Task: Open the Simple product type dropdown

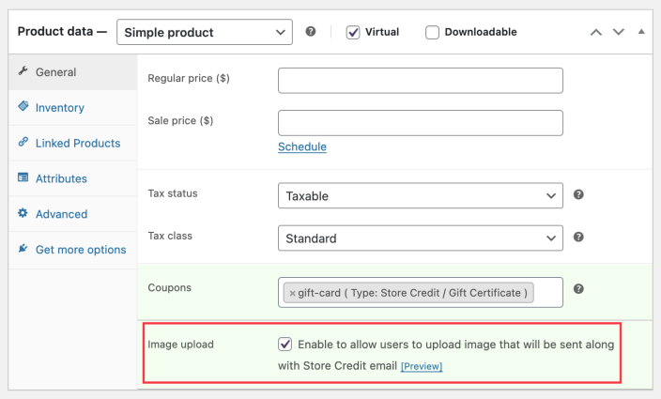Action: [x=205, y=32]
